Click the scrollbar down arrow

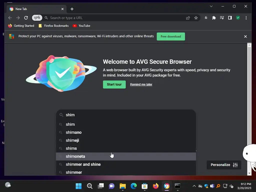pyautogui.click(x=249, y=173)
